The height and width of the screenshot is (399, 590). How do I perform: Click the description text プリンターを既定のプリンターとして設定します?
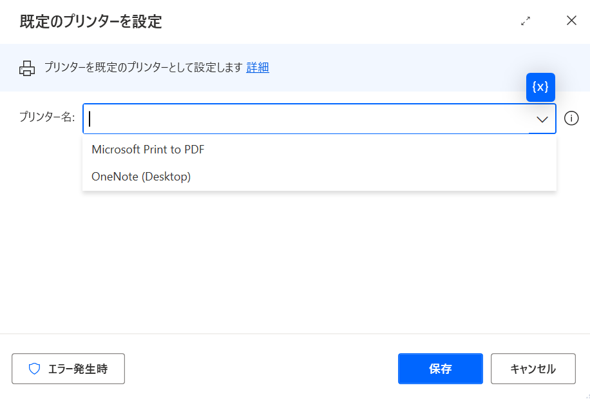[x=143, y=68]
